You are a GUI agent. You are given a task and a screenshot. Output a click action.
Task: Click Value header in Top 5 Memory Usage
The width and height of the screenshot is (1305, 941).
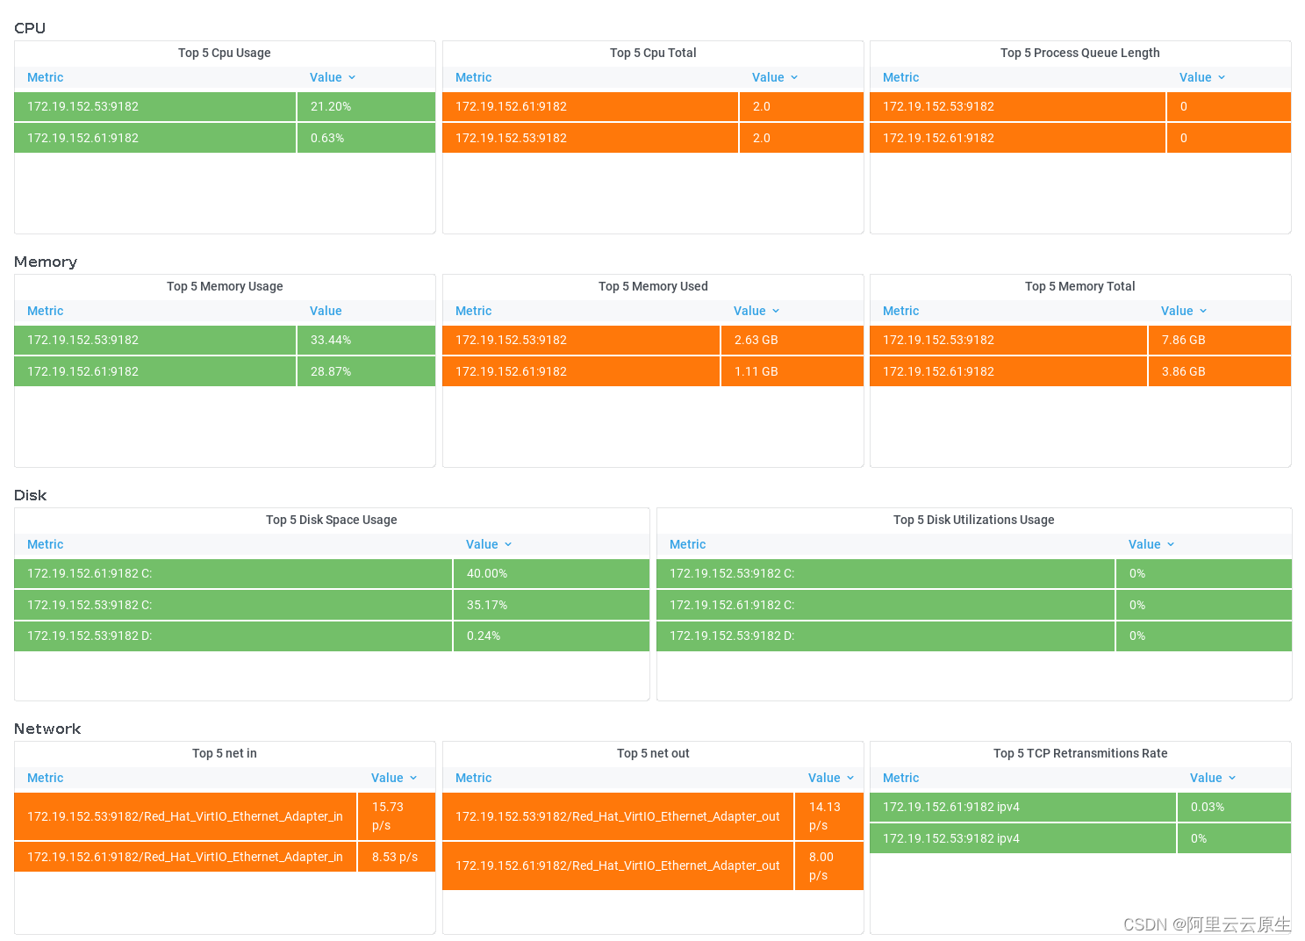pyautogui.click(x=326, y=311)
